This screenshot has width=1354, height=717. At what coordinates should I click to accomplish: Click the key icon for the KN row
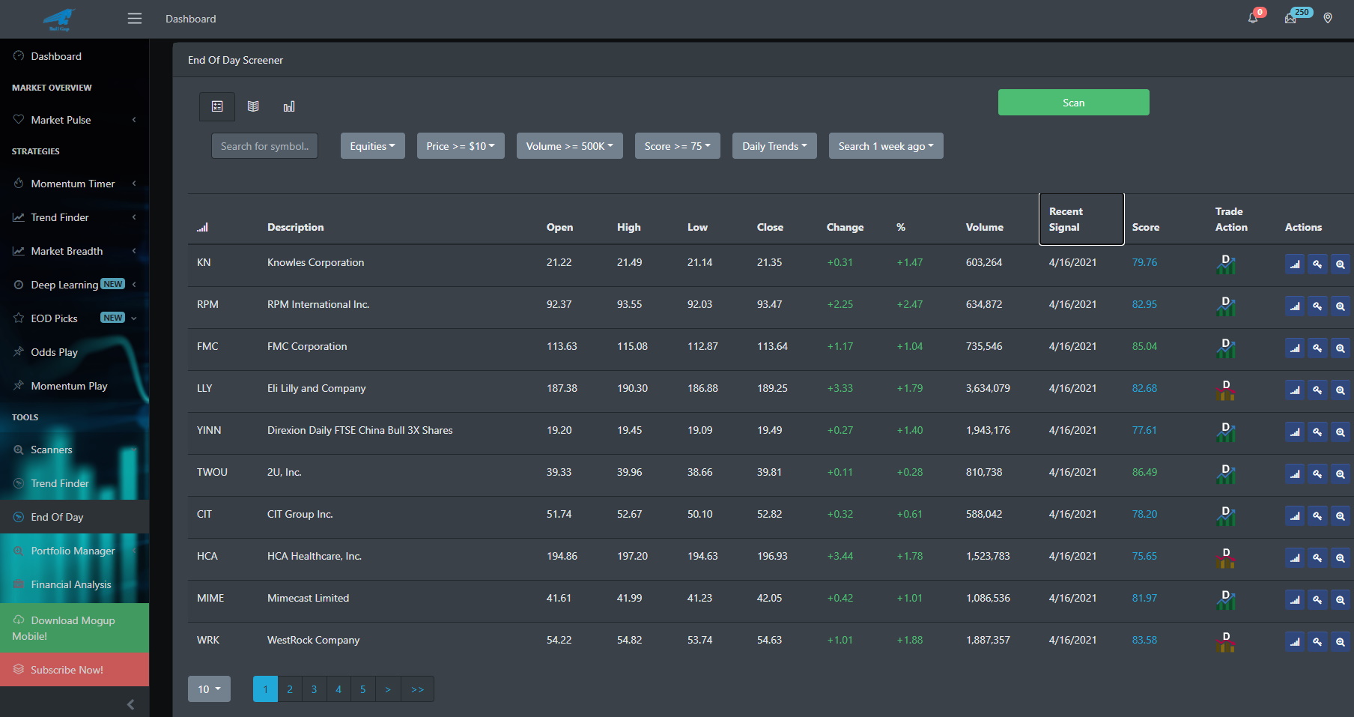[x=1317, y=264]
